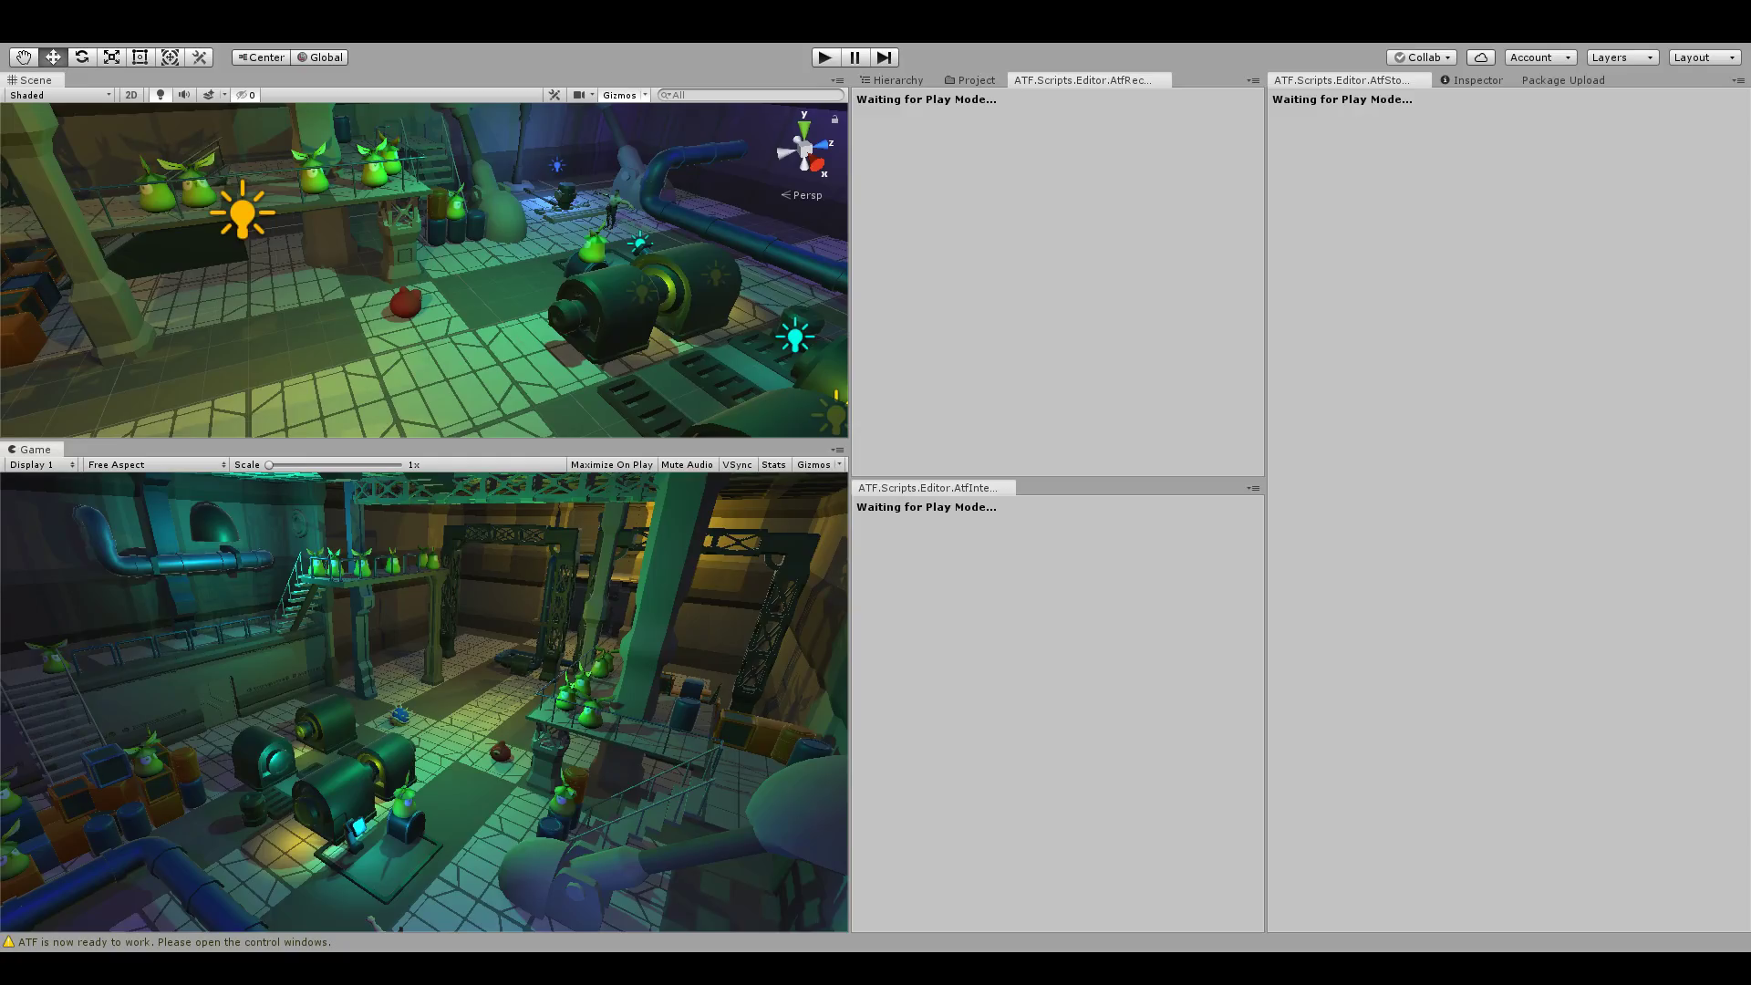This screenshot has height=985, width=1751.
Task: Toggle 2D view mode
Action: (131, 95)
